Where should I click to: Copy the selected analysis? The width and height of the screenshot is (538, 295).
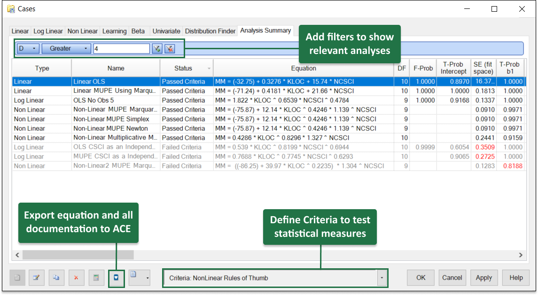(x=56, y=278)
